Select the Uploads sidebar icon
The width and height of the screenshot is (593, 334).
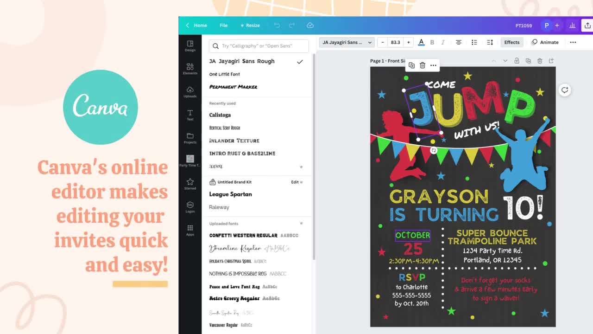(x=190, y=91)
